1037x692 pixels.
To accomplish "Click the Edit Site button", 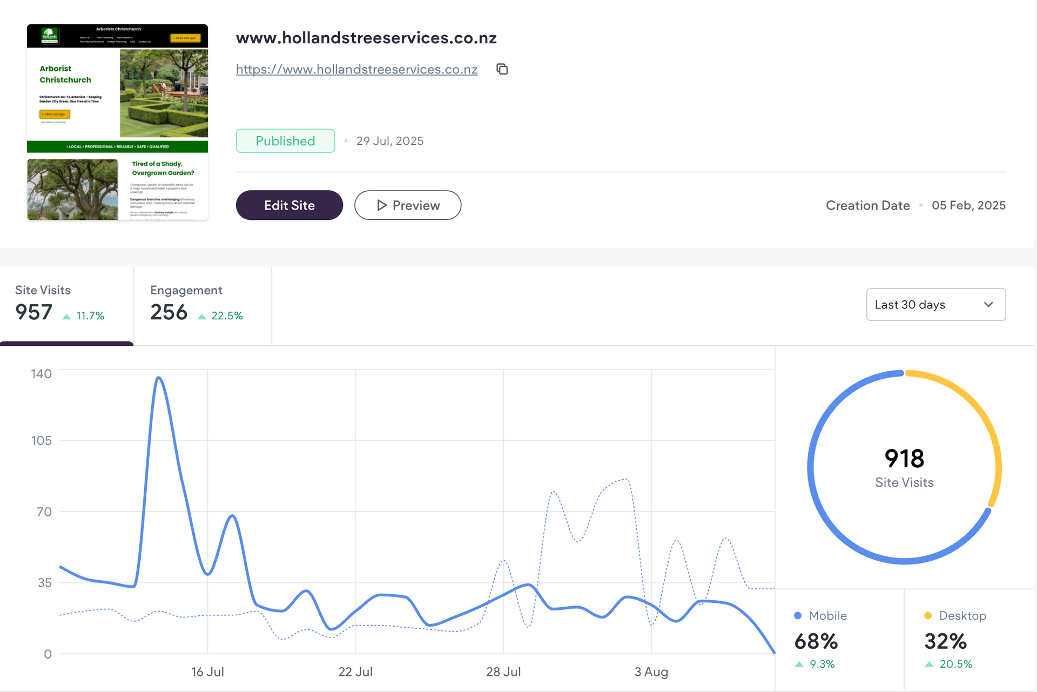I will (289, 205).
